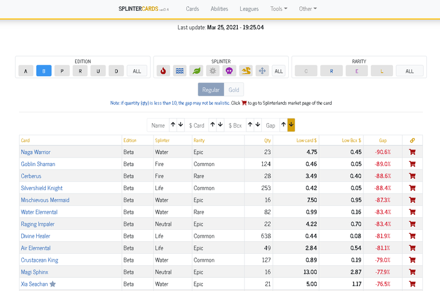Click the star next to Xia Seachan
Screen dimensions: 440x291
(53, 284)
